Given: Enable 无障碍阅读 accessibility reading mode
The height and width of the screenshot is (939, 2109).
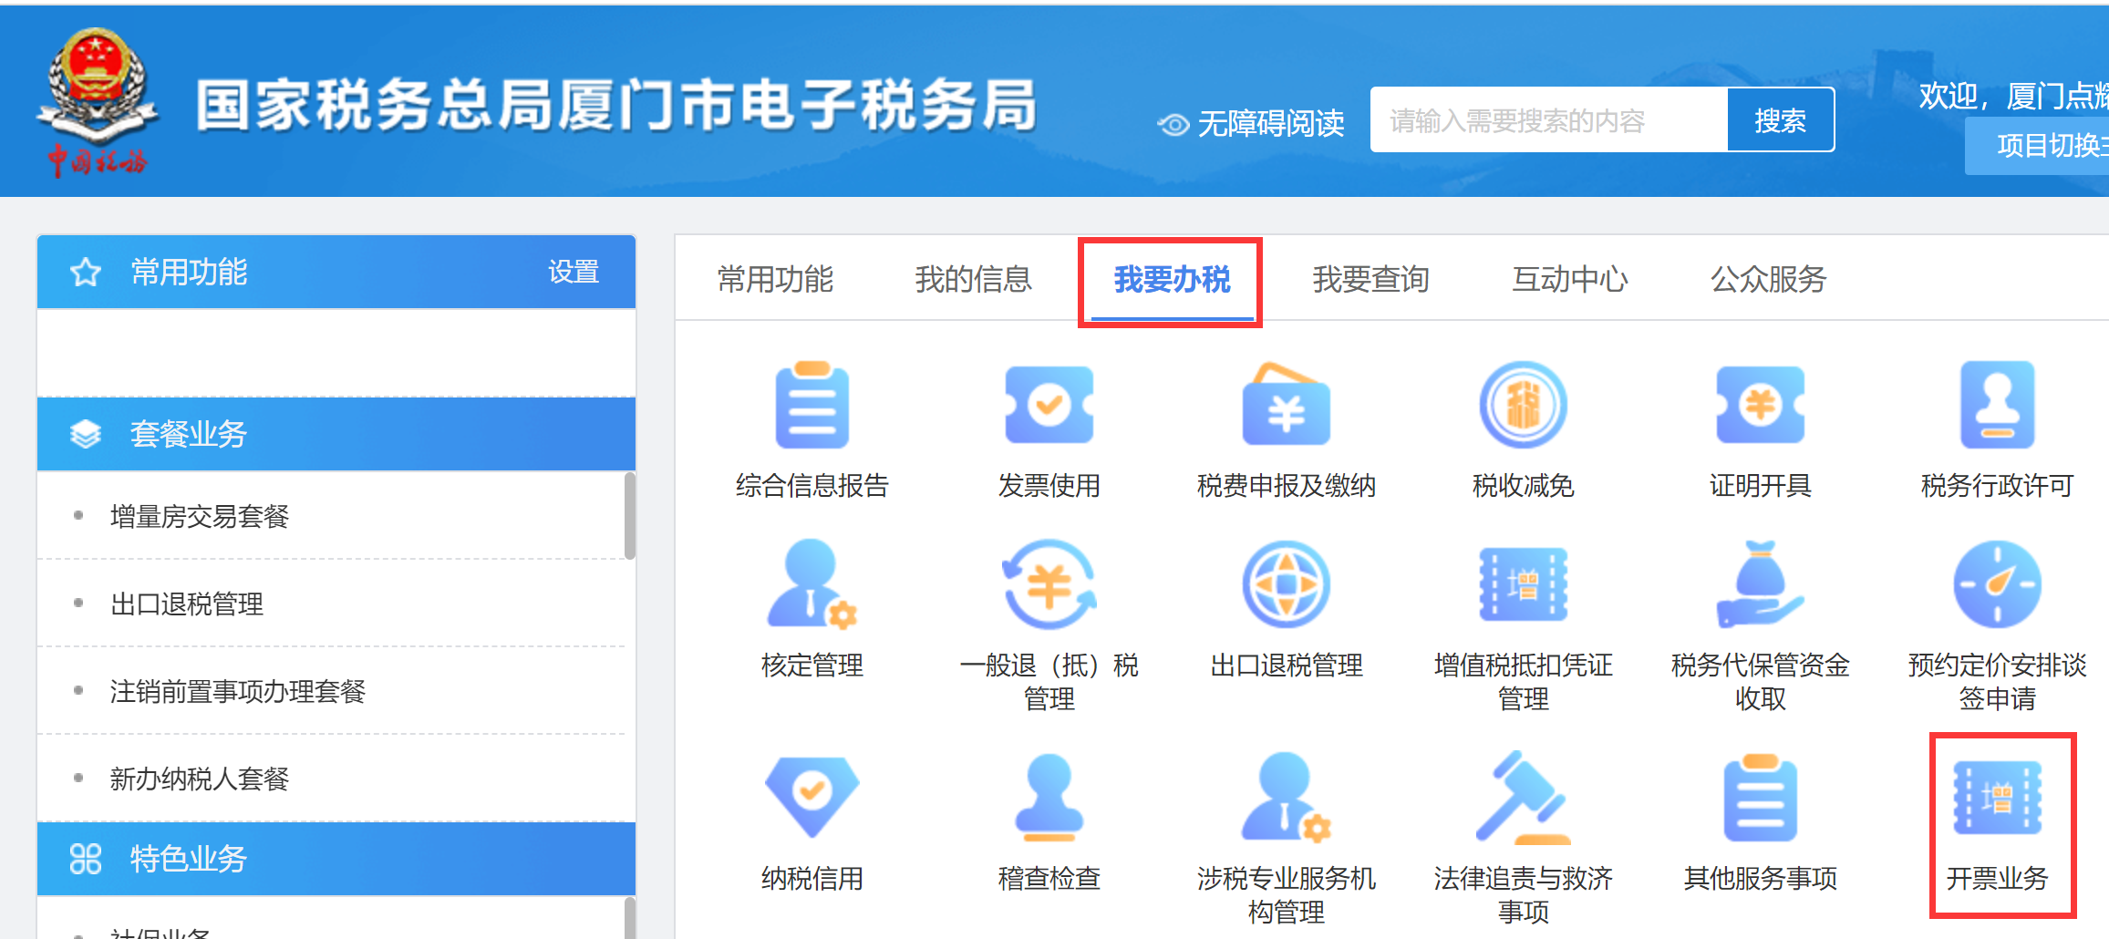Looking at the screenshot, I should pos(1251,123).
